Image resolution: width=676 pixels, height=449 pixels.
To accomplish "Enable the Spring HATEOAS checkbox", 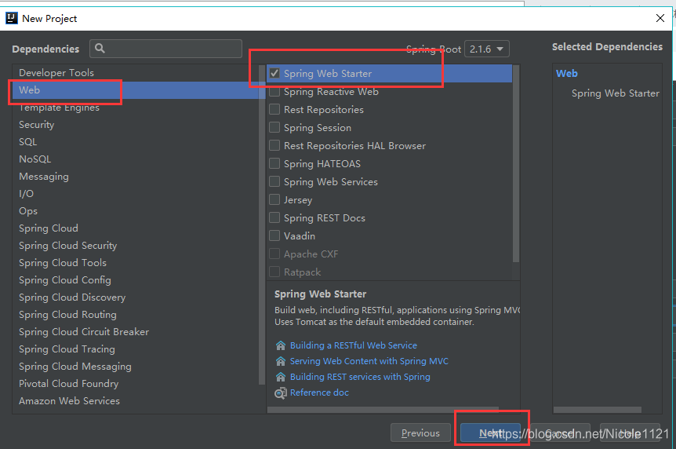I will click(x=274, y=163).
